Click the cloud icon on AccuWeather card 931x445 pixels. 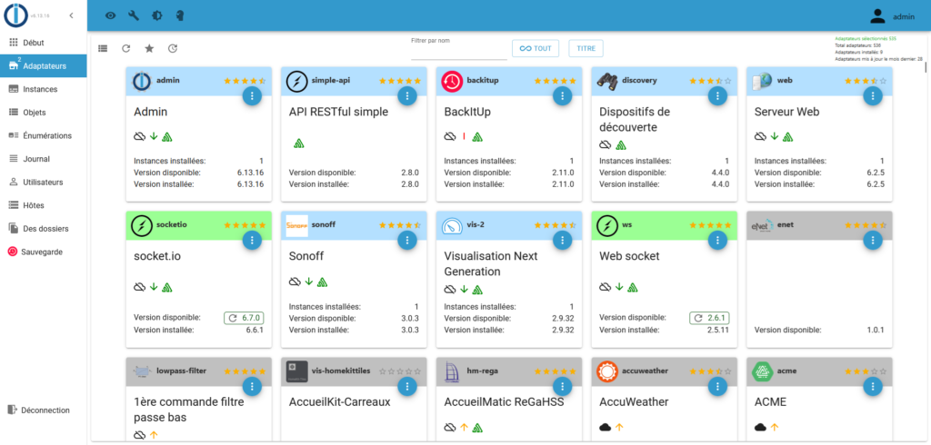605,427
